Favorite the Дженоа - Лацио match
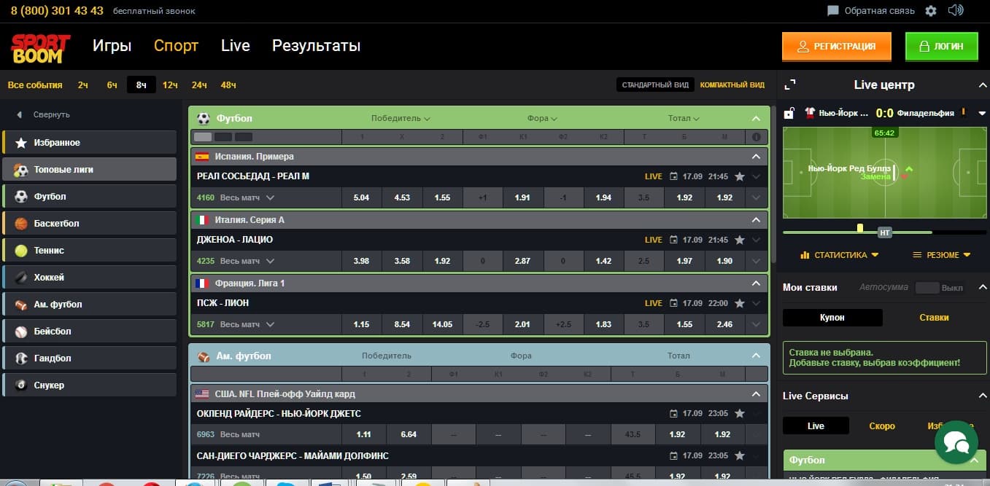Viewport: 990px width, 486px height. pyautogui.click(x=739, y=240)
